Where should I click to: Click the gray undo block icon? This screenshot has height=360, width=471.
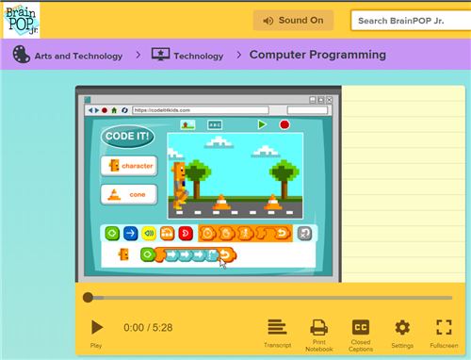[x=304, y=234]
